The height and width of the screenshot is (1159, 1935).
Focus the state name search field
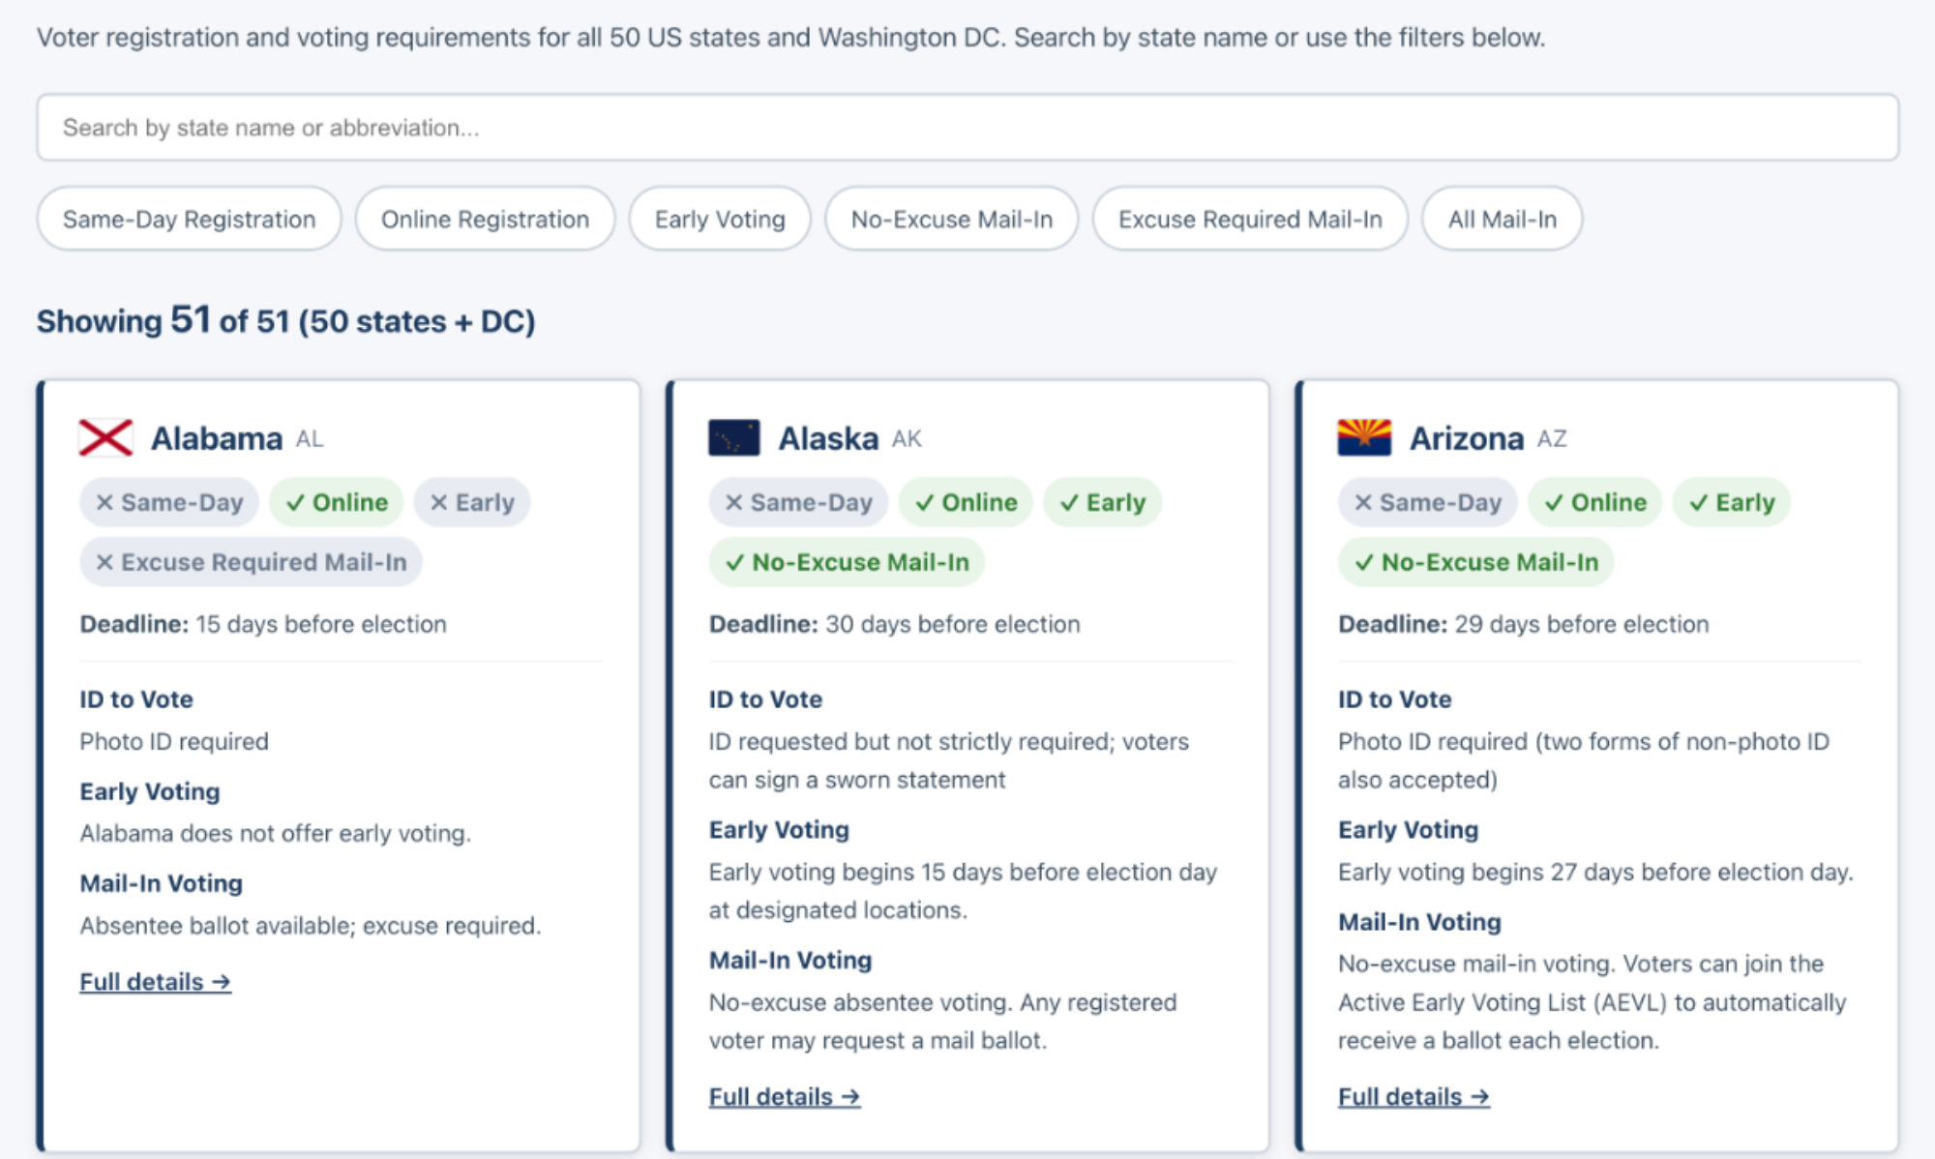pyautogui.click(x=967, y=128)
